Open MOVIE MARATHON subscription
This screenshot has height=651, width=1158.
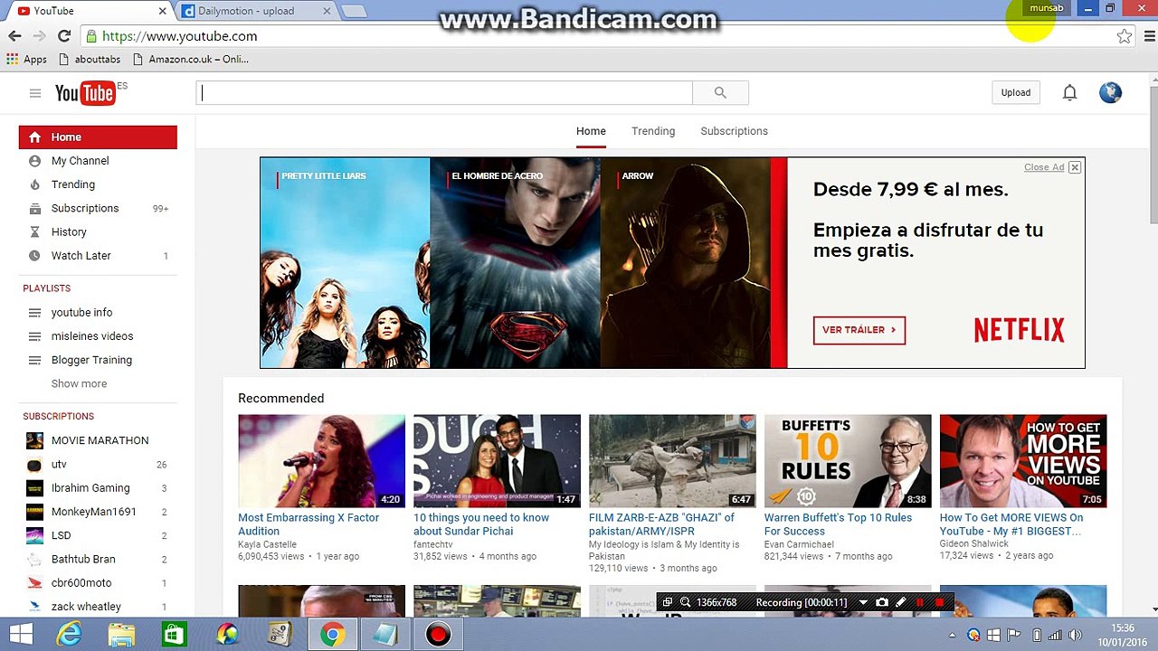98,440
